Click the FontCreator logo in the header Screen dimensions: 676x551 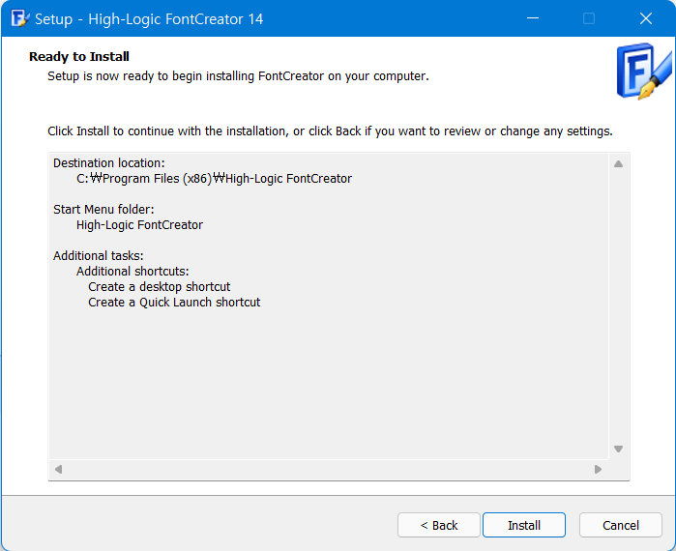tap(644, 72)
